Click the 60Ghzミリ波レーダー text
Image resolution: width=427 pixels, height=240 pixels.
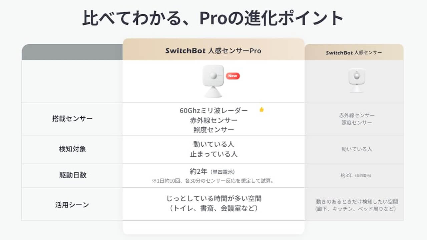(213, 110)
